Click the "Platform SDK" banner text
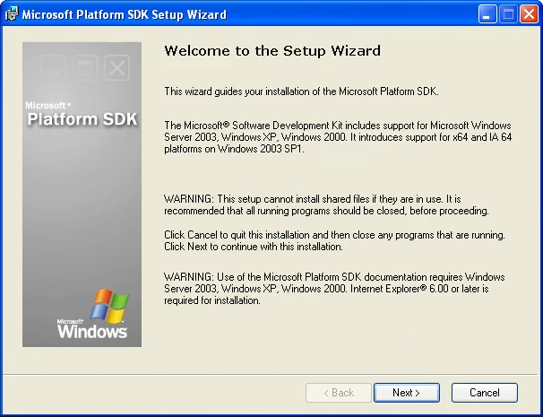 pos(82,119)
